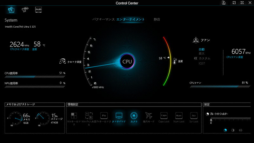Image resolution: width=254 pixels, height=143 pixels.
Task: Click the ストレージ 15% gauge
Action: pyautogui.click(x=43, y=118)
